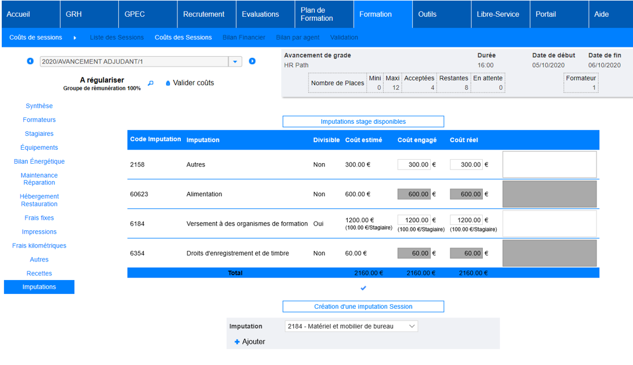Click the Création d'une imputation Session button

click(363, 307)
